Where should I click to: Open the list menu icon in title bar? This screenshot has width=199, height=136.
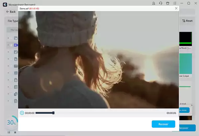click(x=175, y=3)
